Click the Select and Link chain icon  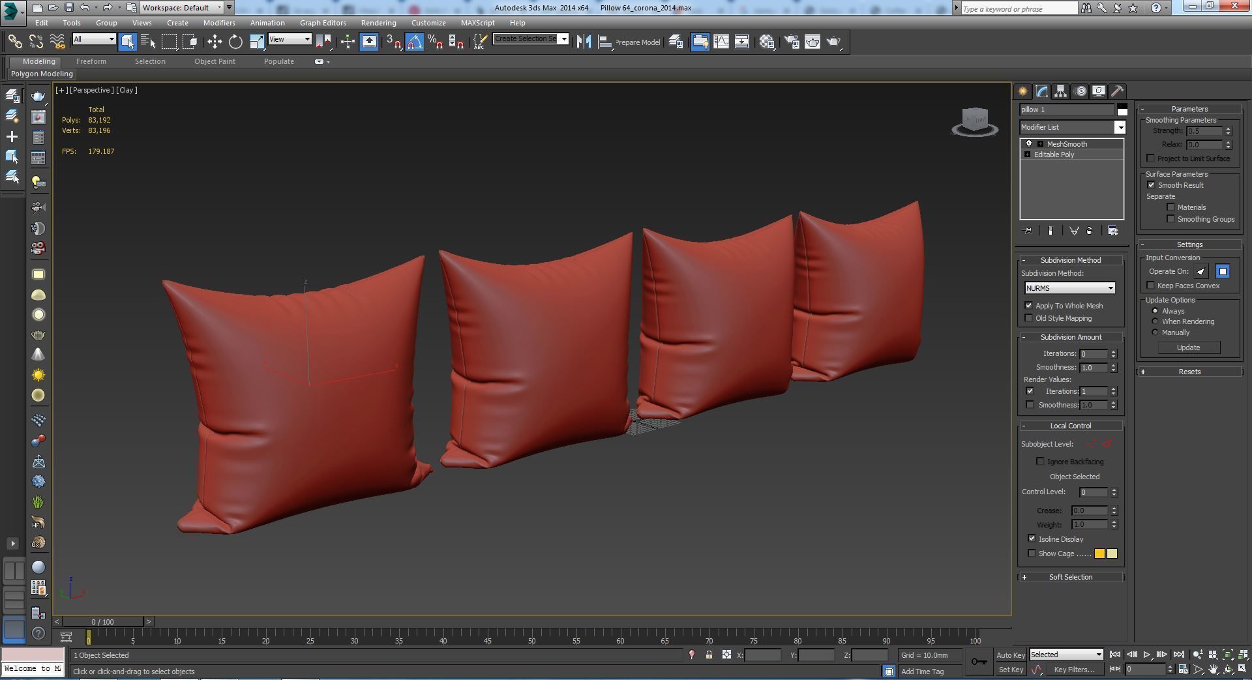(x=14, y=42)
